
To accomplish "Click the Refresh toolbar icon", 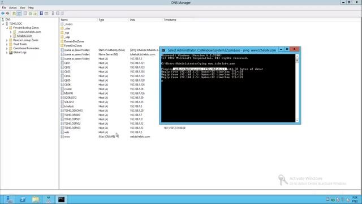I will coord(30,14).
